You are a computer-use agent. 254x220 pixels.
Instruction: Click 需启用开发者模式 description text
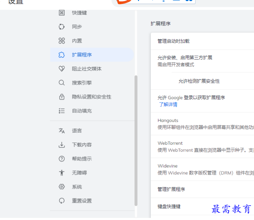click(x=176, y=65)
